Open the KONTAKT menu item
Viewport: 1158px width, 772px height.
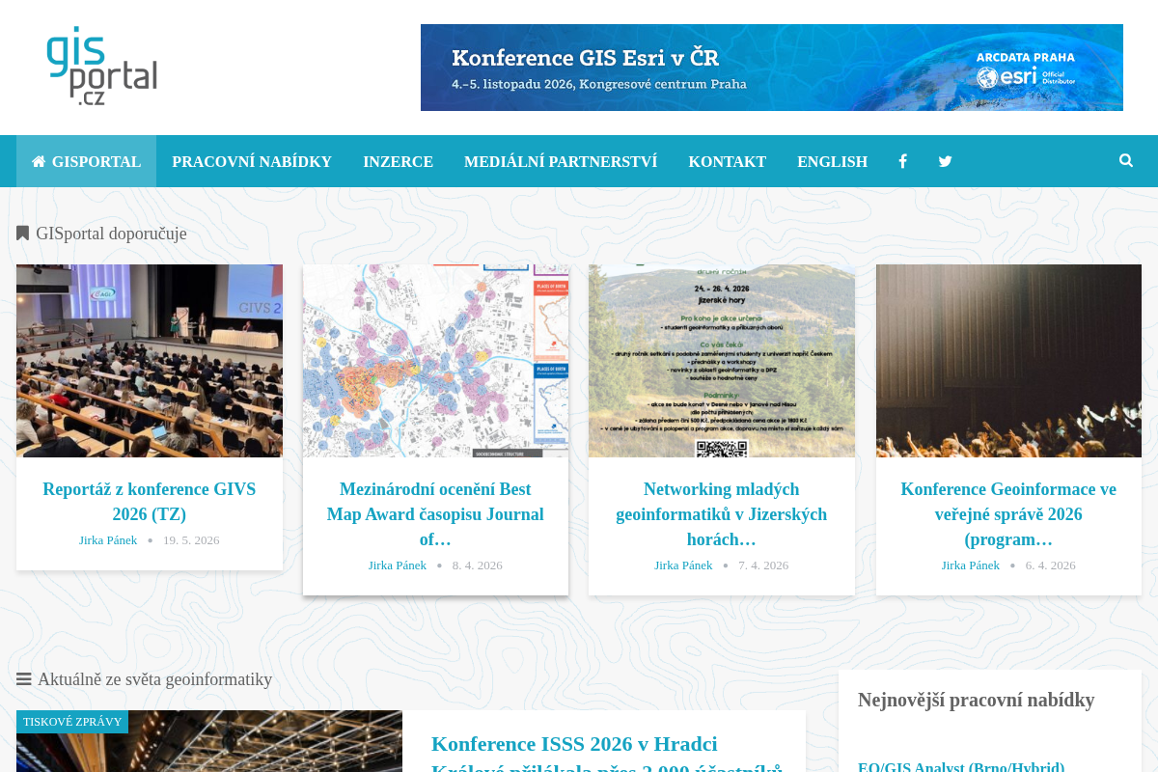click(x=727, y=161)
